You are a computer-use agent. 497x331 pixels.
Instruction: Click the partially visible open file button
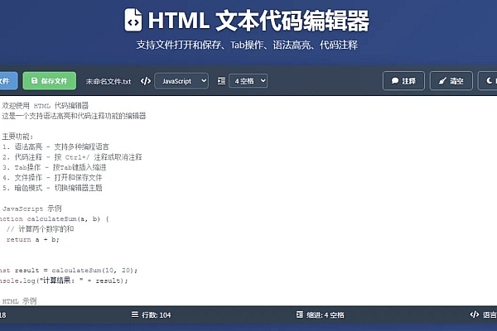tap(8, 81)
